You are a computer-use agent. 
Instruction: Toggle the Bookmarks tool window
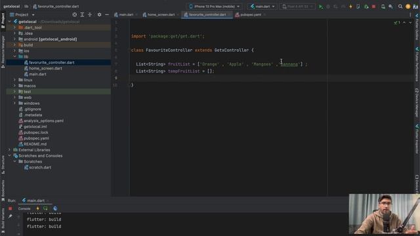click(3, 191)
